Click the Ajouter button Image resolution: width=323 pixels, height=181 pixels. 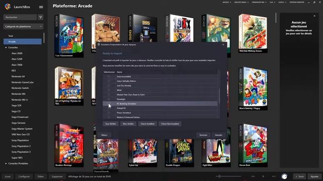[x=314, y=176]
